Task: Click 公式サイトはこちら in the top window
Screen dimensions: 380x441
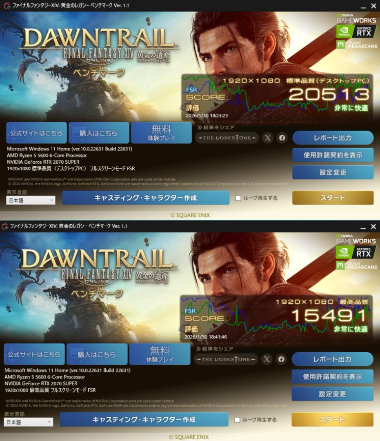Action: (x=36, y=133)
